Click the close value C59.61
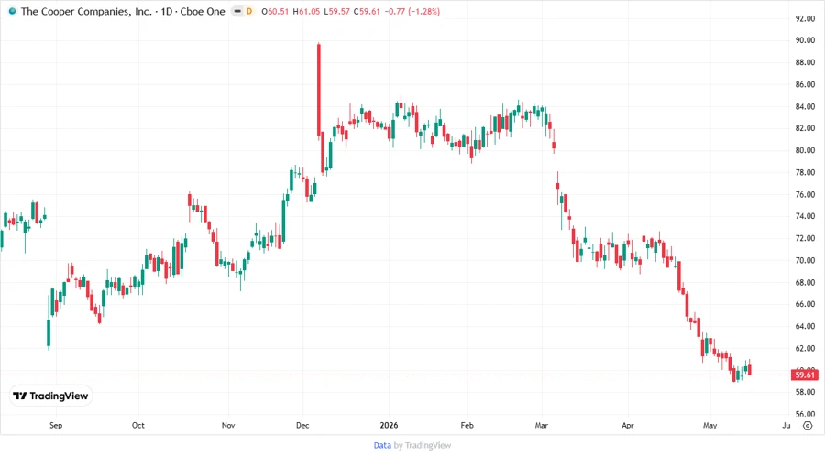Screen dimensions: 825x456 coord(367,11)
